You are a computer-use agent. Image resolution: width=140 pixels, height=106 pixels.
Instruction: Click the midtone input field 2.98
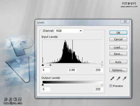click(x=72, y=70)
